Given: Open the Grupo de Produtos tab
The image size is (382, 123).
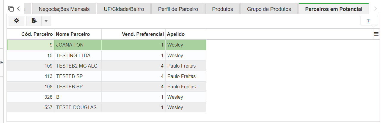Looking at the screenshot, I should click(x=269, y=9).
